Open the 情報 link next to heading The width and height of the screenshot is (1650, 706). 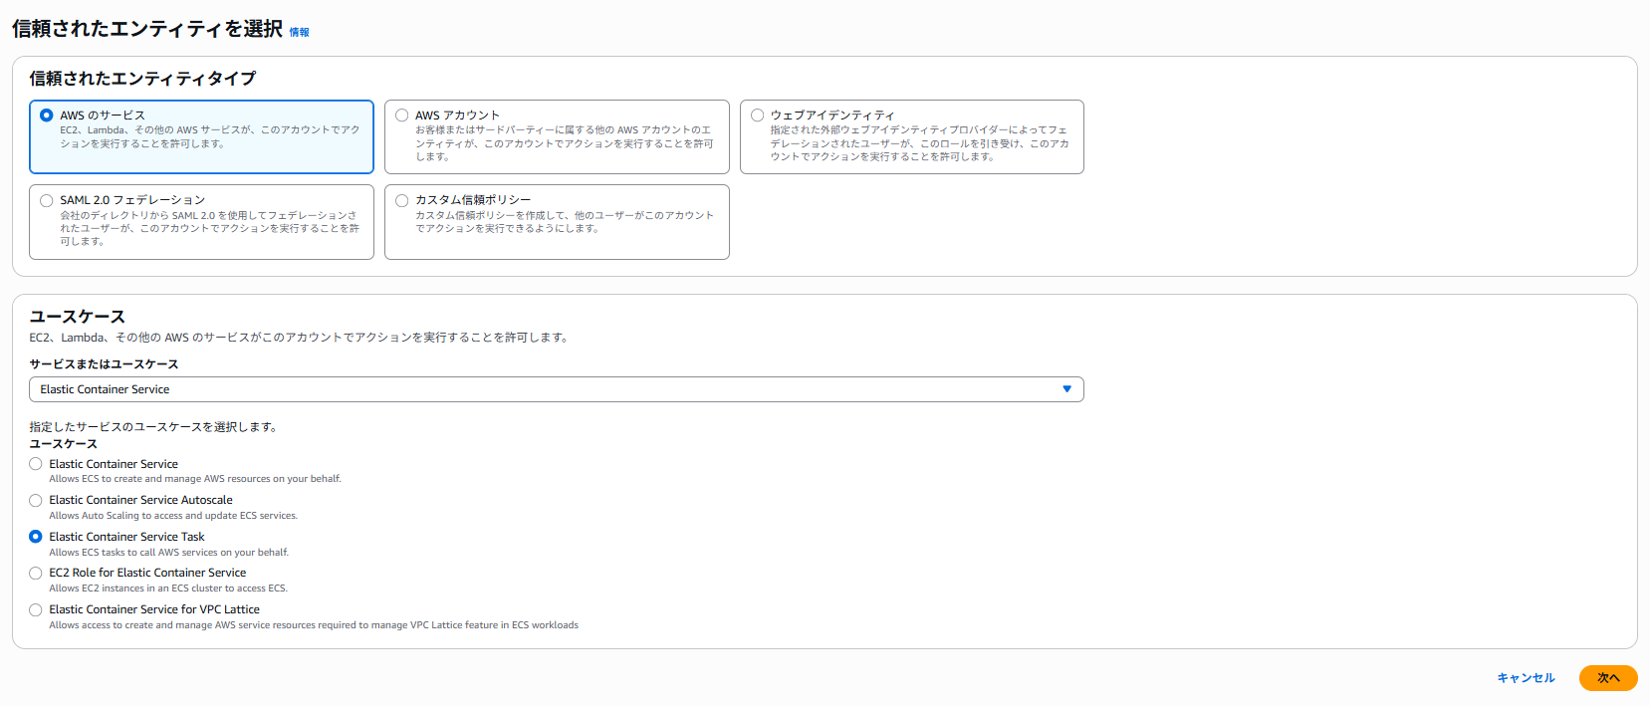click(300, 33)
